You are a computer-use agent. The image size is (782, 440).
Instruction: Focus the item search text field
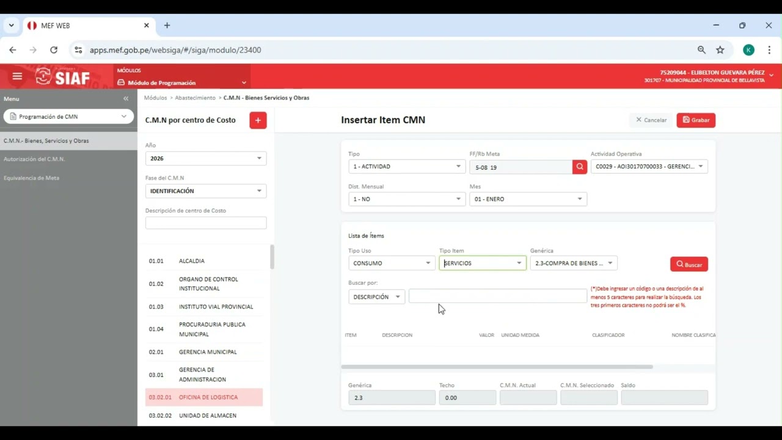[498, 296]
